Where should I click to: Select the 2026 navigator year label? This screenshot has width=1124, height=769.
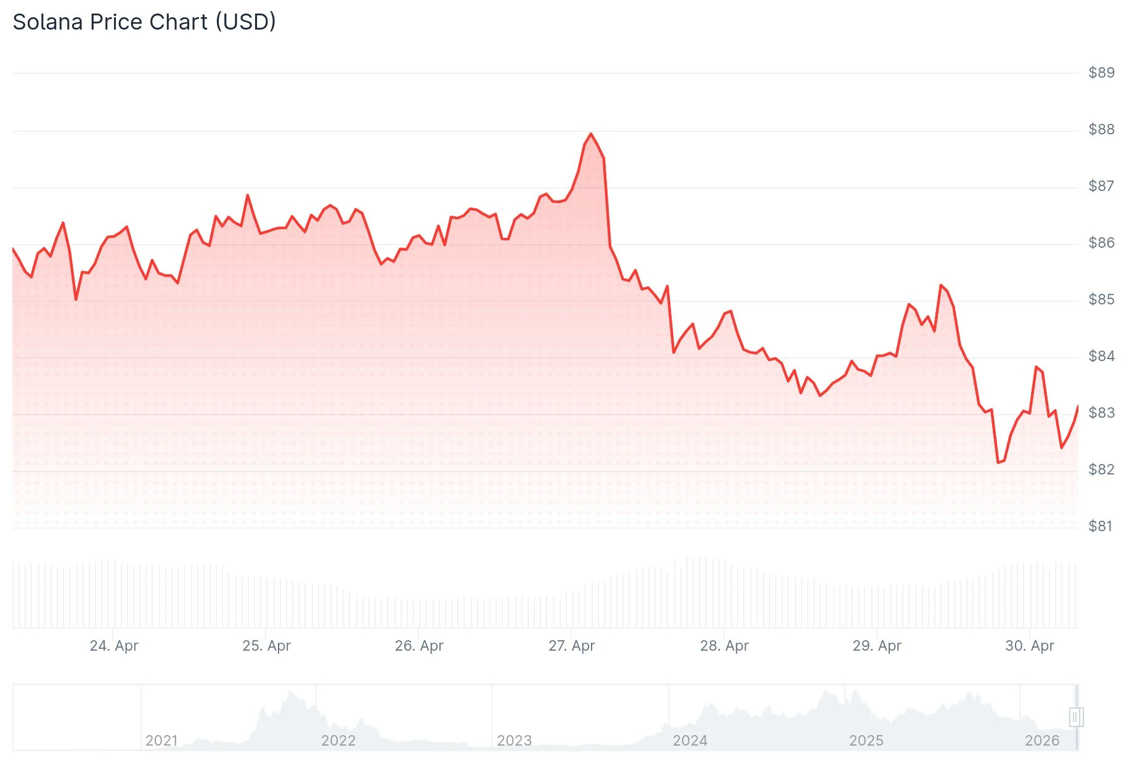pyautogui.click(x=1041, y=740)
